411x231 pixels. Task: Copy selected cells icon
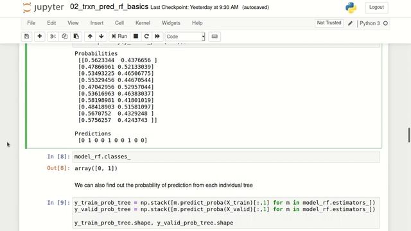pos(64,37)
